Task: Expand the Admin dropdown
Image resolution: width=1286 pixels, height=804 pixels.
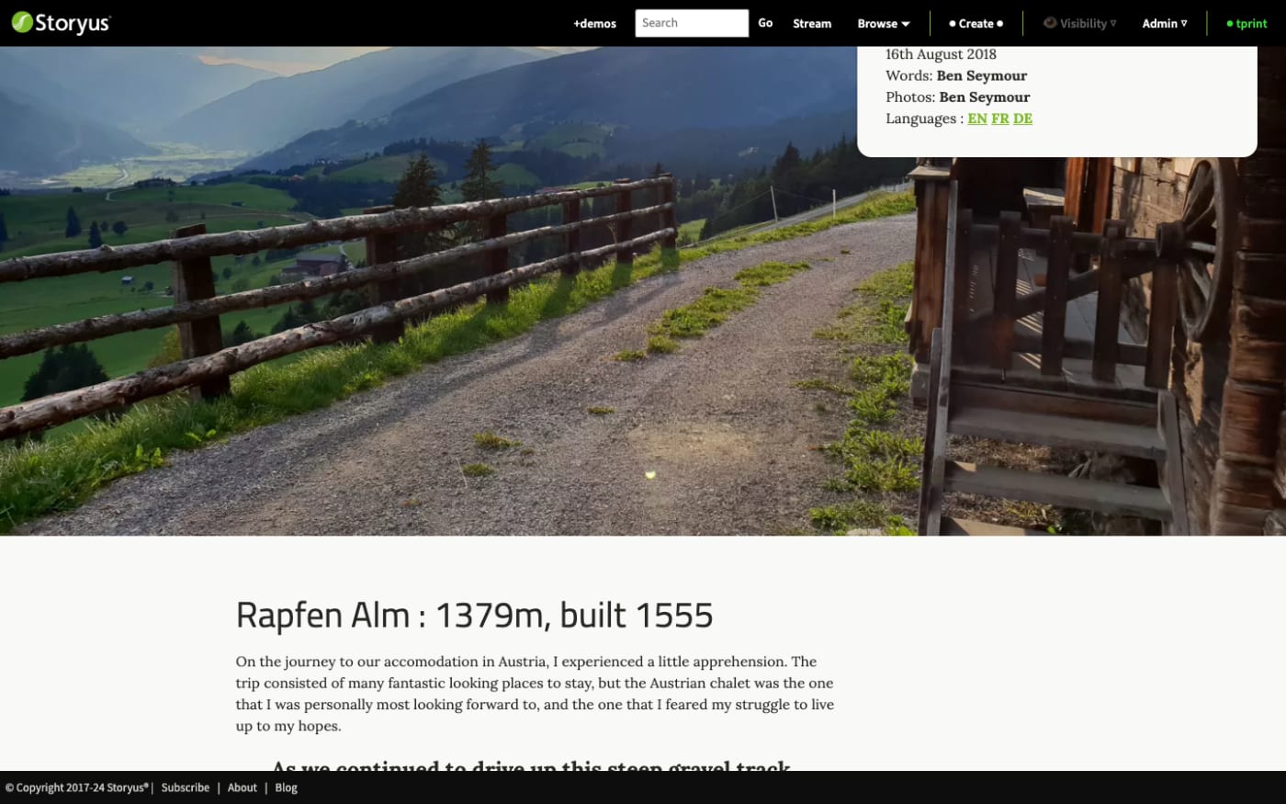Action: pos(1164,24)
